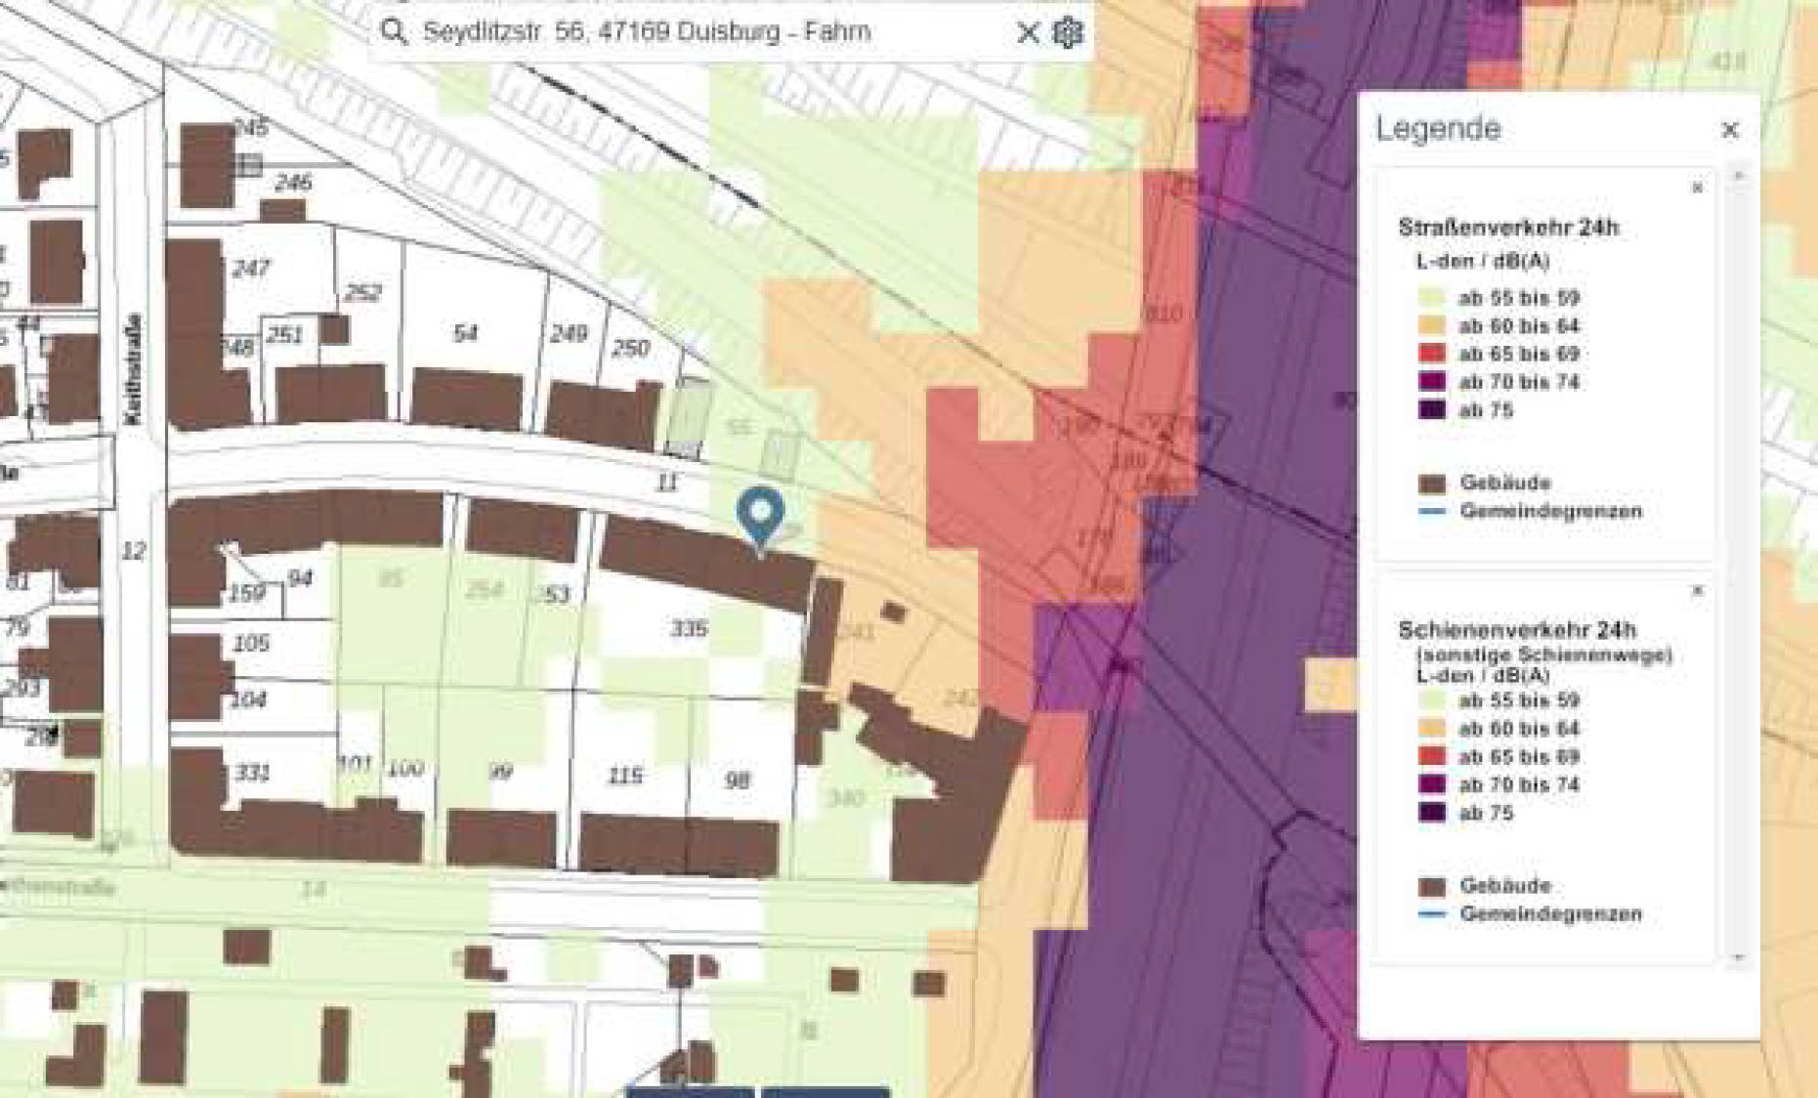This screenshot has width=1818, height=1098.
Task: Click parcel number 105 on the map
Action: (251, 644)
